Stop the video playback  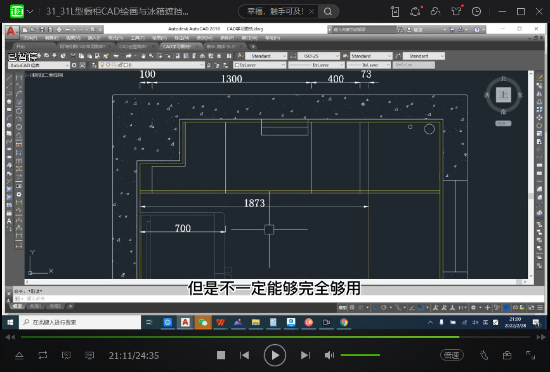click(221, 356)
